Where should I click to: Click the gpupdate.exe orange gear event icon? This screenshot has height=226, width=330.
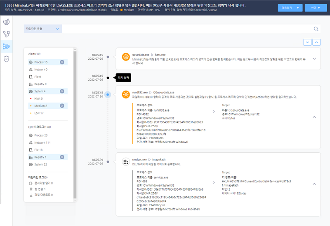[x=126, y=57]
